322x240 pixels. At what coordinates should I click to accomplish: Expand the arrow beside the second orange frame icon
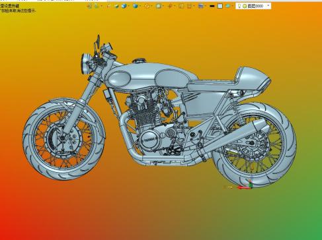pyautogui.click(x=194, y=6)
